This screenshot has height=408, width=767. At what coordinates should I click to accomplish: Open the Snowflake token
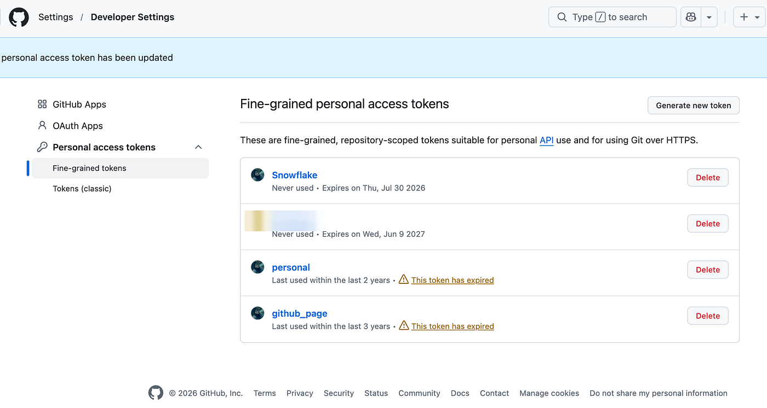(x=295, y=175)
